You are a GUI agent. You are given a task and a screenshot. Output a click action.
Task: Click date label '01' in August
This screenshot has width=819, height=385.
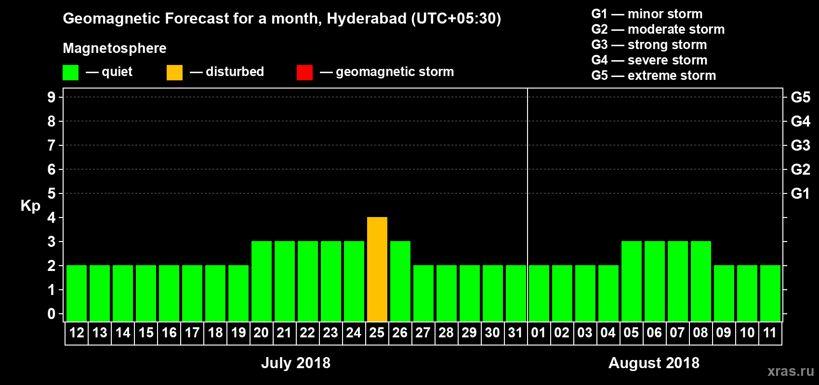coord(539,333)
